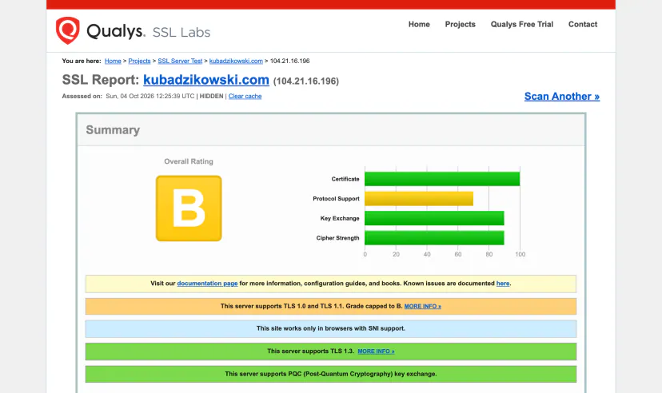Open MORE INFO link for TLS 1.0 warning
This screenshot has height=393, width=662.
pyautogui.click(x=423, y=307)
